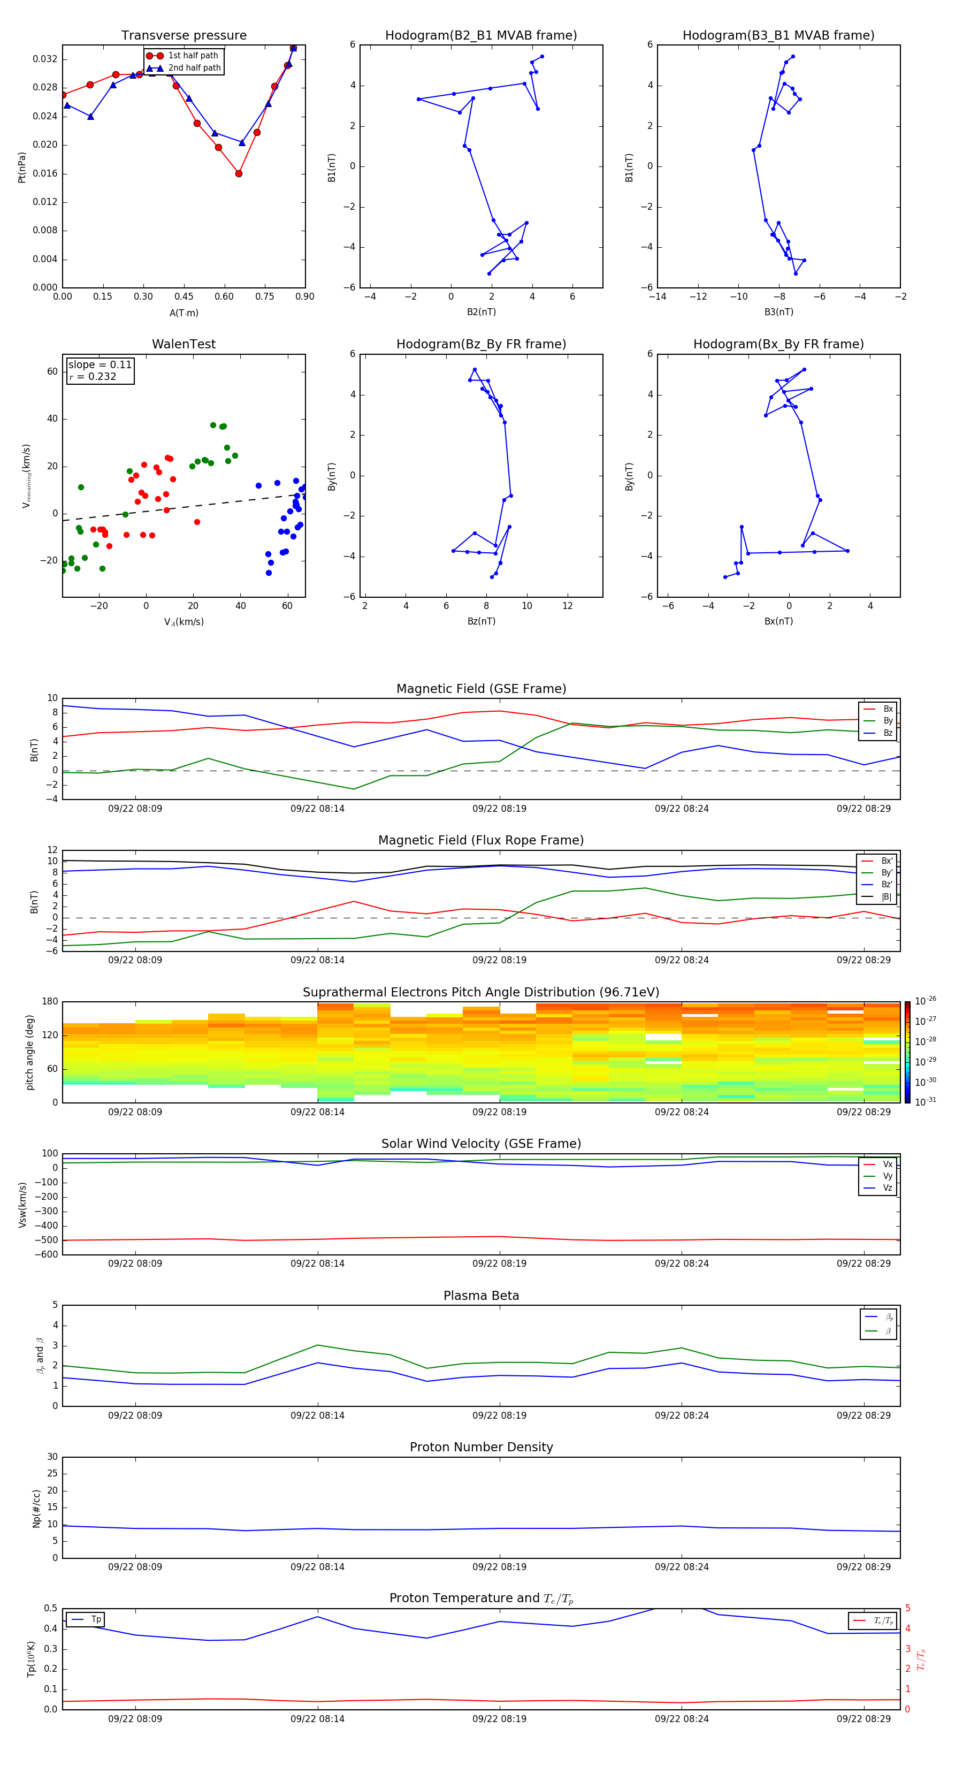Click the 'Vz' entry in velocity legend
This screenshot has height=1766, width=963.
pos(878,1188)
